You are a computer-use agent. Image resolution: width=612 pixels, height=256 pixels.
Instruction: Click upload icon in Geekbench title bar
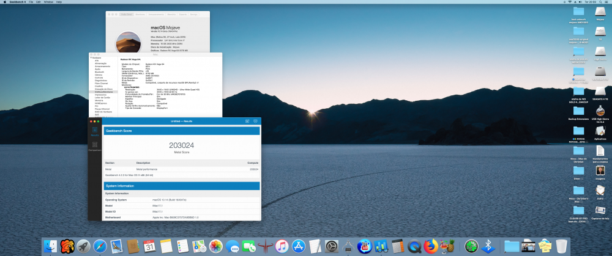(x=247, y=121)
